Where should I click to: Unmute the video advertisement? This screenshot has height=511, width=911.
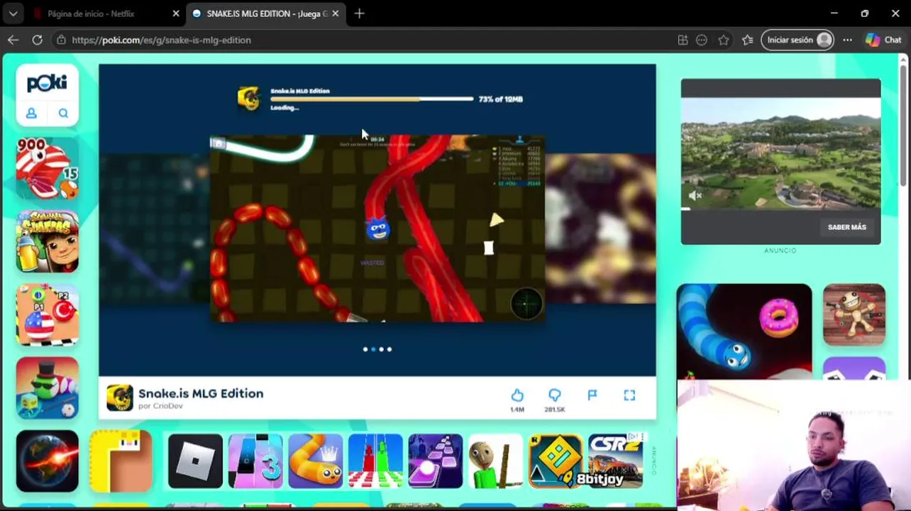click(695, 196)
